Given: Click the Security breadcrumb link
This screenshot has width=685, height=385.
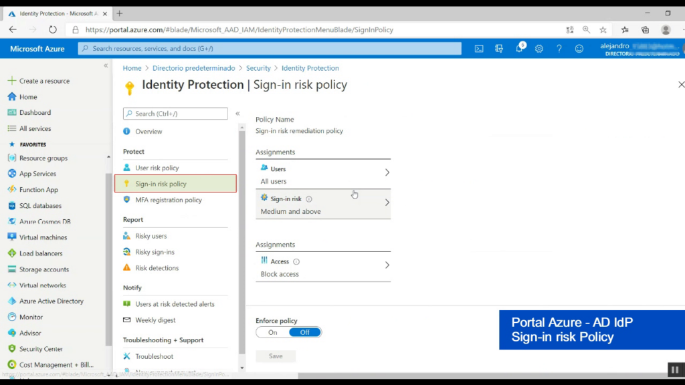Looking at the screenshot, I should 258,68.
